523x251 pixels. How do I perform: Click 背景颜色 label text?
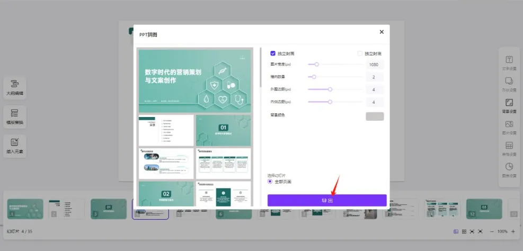278,115
